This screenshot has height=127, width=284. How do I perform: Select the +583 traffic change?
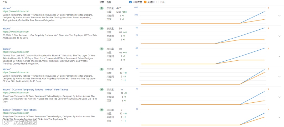[124, 12]
